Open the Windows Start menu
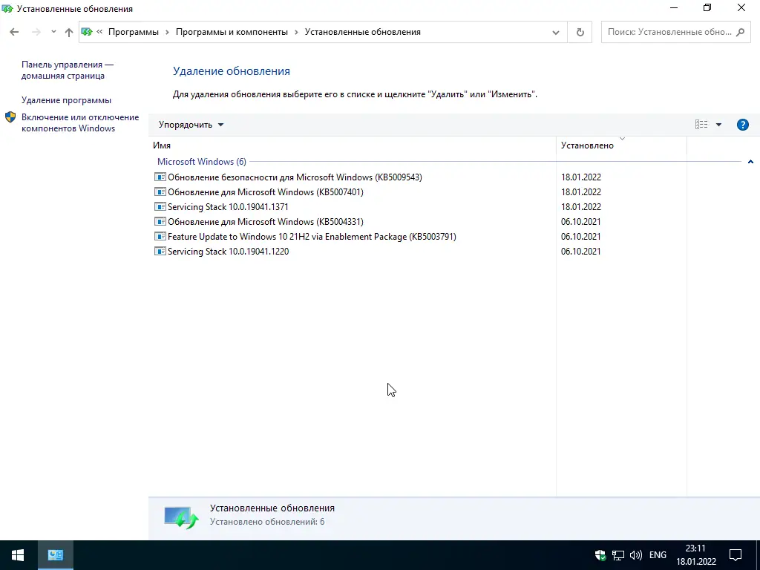The image size is (760, 570). point(18,555)
